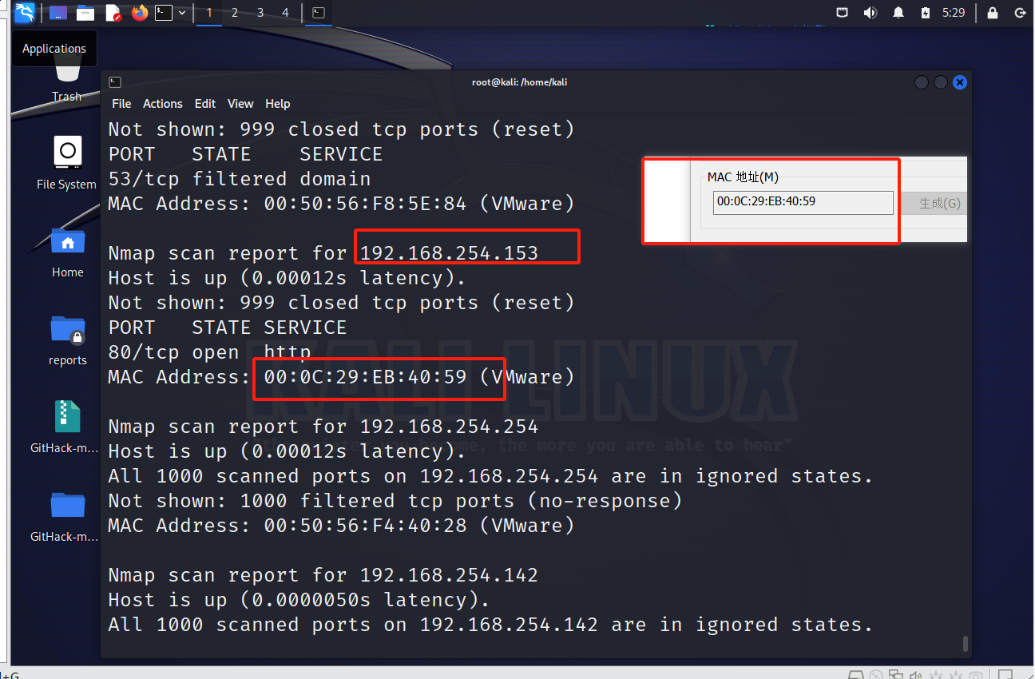
Task: Select the locked reports folder icon
Action: point(67,339)
